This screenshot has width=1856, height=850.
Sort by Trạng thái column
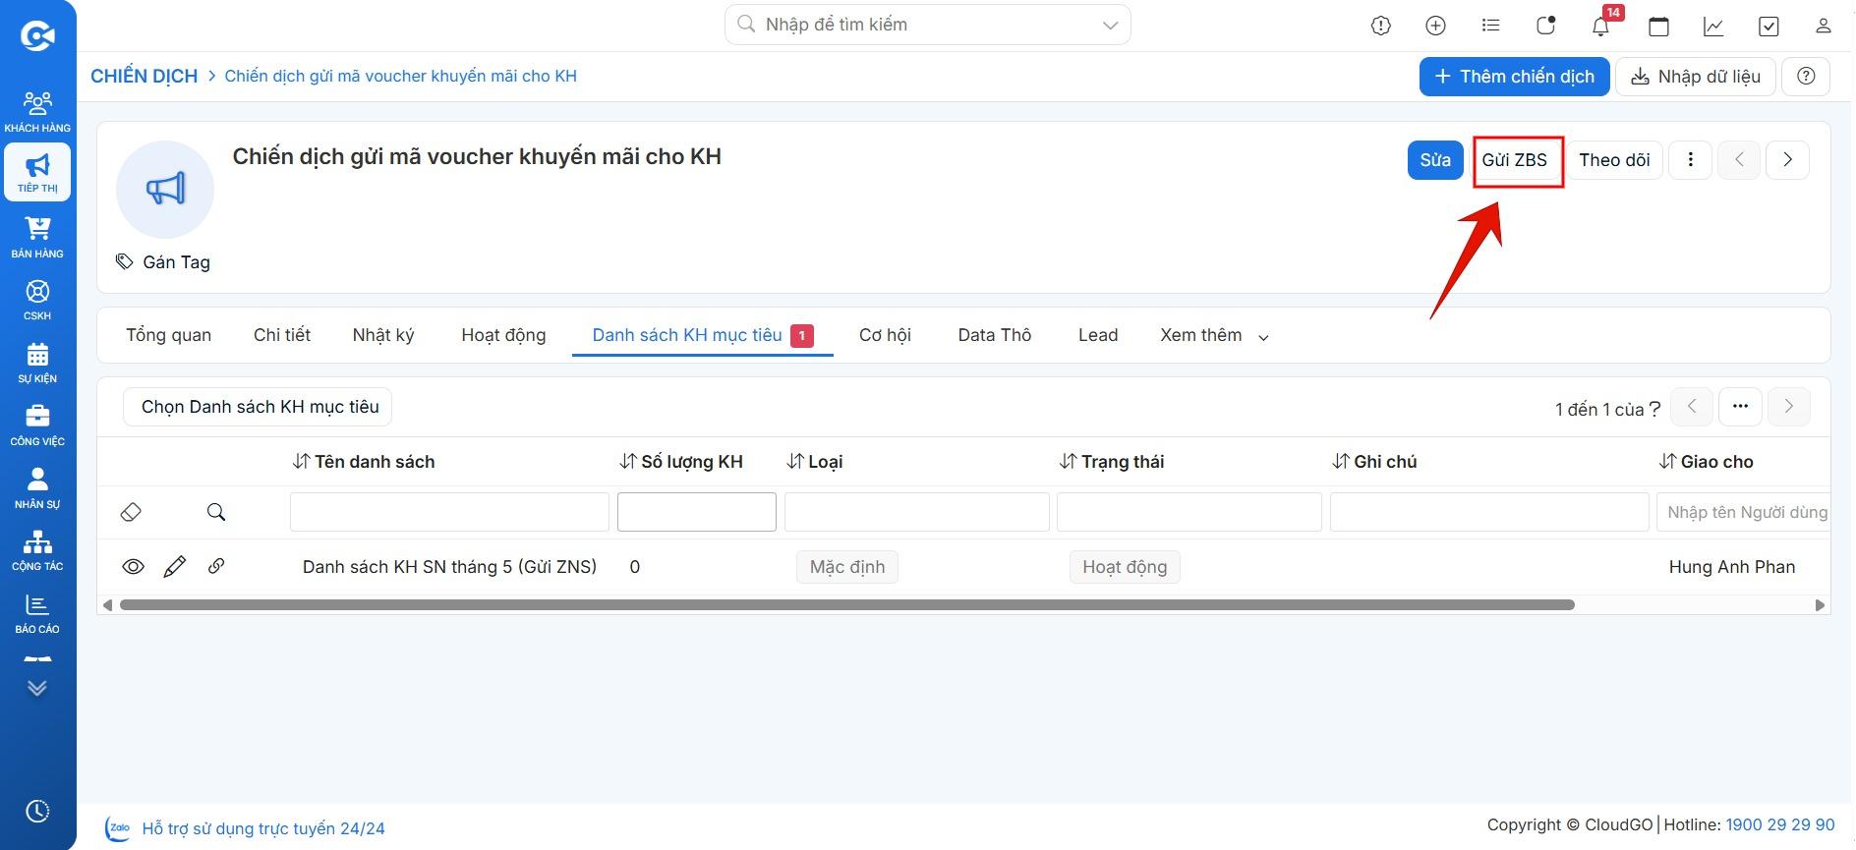click(1112, 462)
